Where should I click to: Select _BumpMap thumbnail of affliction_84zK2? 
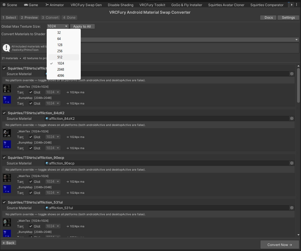pos(7,144)
